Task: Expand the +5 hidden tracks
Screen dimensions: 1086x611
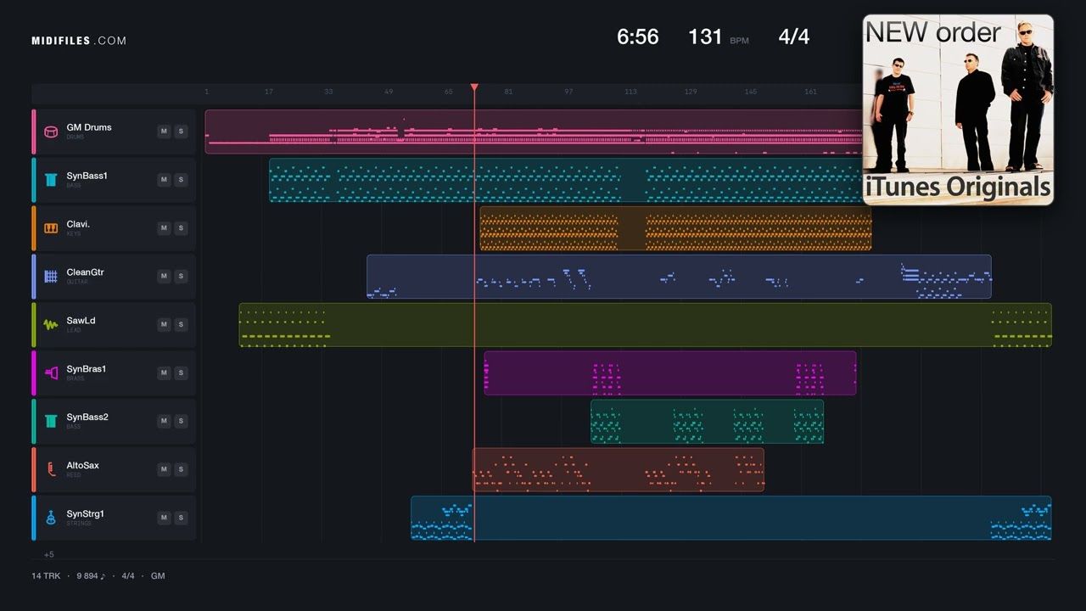Action: coord(49,555)
